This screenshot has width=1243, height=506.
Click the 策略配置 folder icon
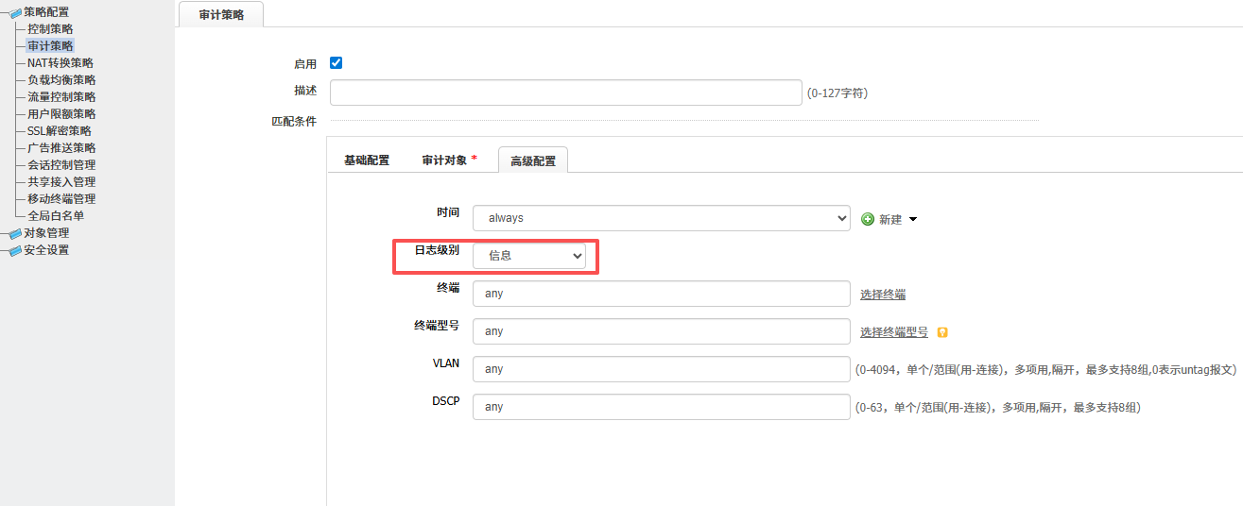[14, 12]
